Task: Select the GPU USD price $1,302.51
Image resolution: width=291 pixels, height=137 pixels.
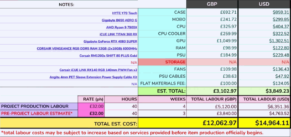Action: tap(279, 41)
